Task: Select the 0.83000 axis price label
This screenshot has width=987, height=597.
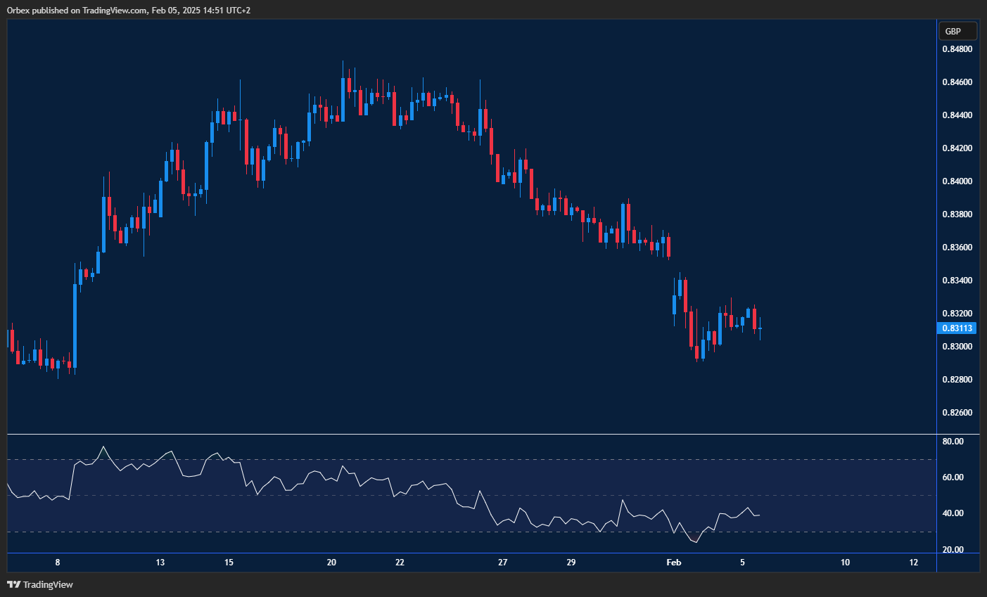Action: pyautogui.click(x=959, y=346)
